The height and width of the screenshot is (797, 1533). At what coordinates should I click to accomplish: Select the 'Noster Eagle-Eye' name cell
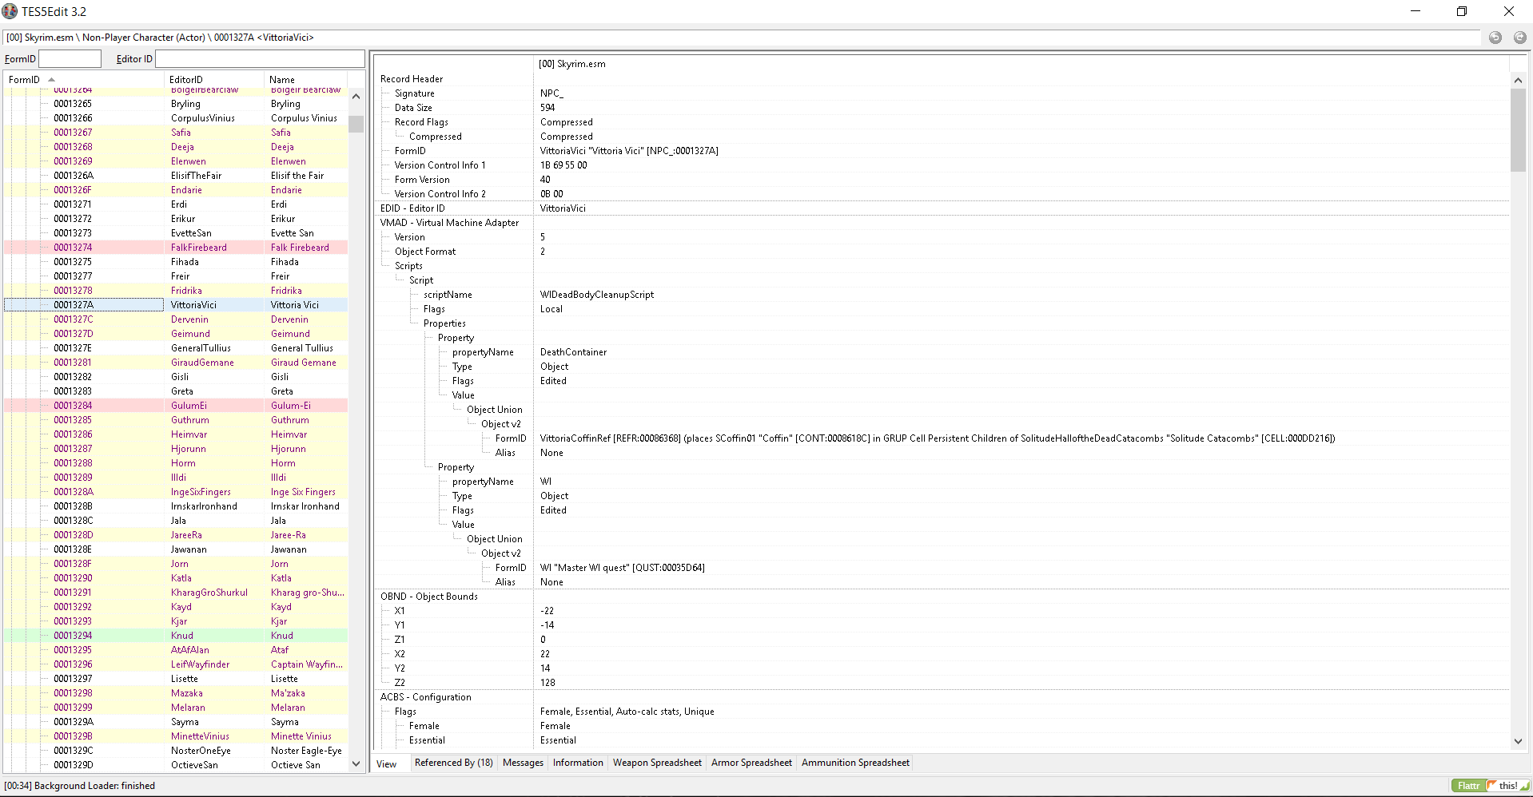[x=306, y=751]
